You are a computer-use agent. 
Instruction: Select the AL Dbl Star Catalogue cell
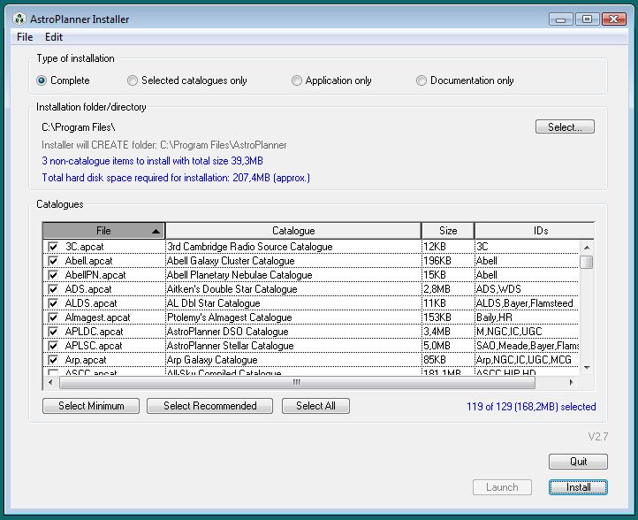pyautogui.click(x=293, y=303)
